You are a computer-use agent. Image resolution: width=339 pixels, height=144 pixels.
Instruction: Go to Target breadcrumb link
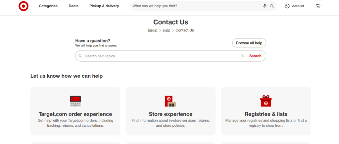click(152, 30)
